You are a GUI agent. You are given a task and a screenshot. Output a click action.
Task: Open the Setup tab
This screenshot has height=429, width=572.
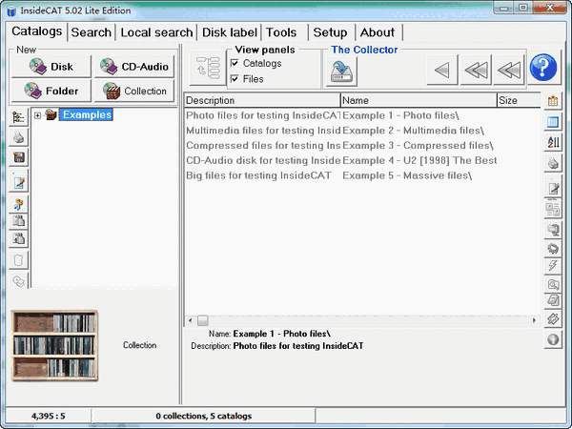(x=330, y=32)
